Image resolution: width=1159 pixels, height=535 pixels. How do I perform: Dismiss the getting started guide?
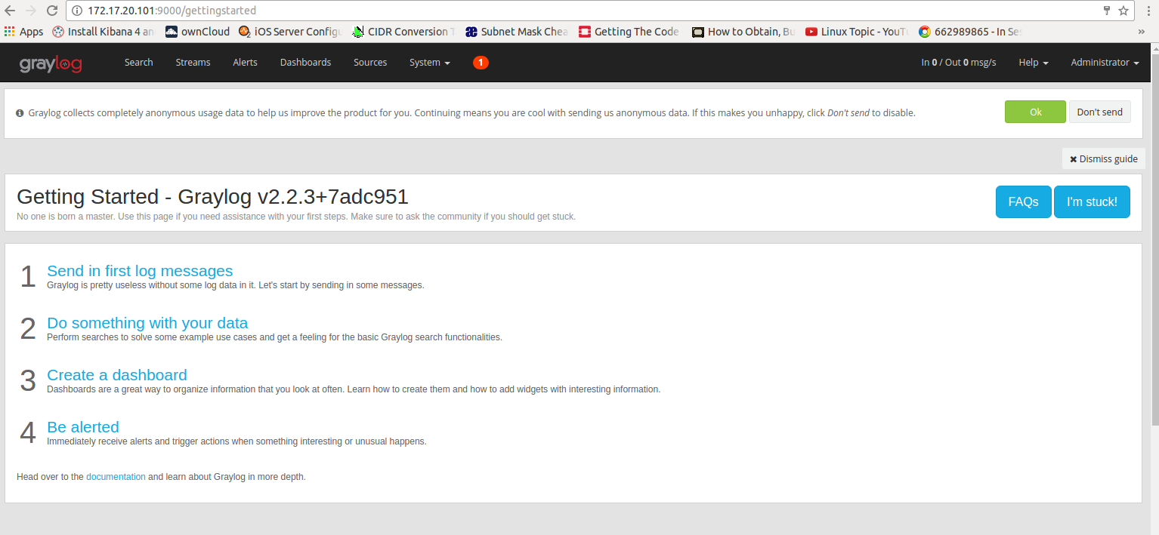(x=1104, y=158)
